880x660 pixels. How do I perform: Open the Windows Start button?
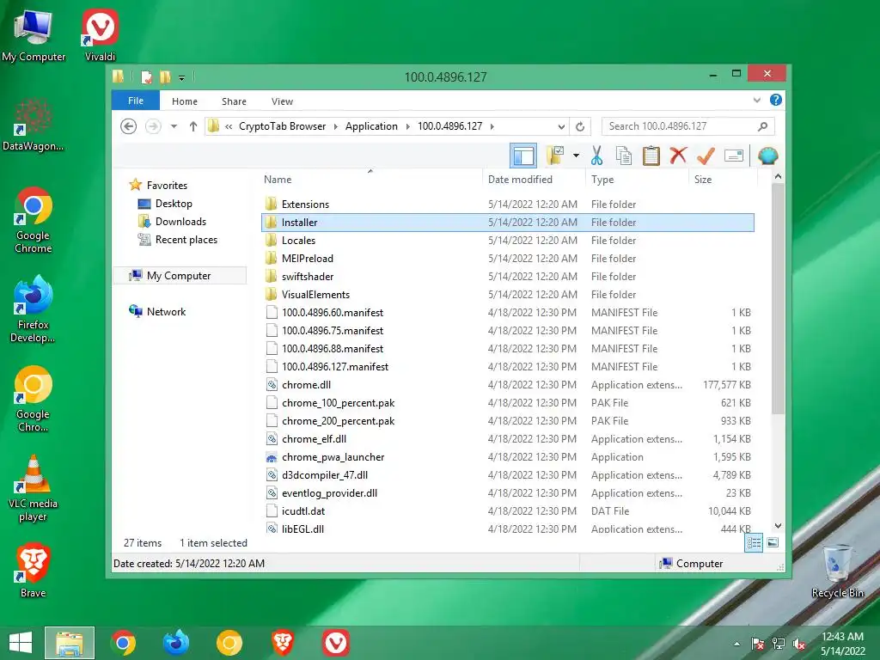[21, 643]
